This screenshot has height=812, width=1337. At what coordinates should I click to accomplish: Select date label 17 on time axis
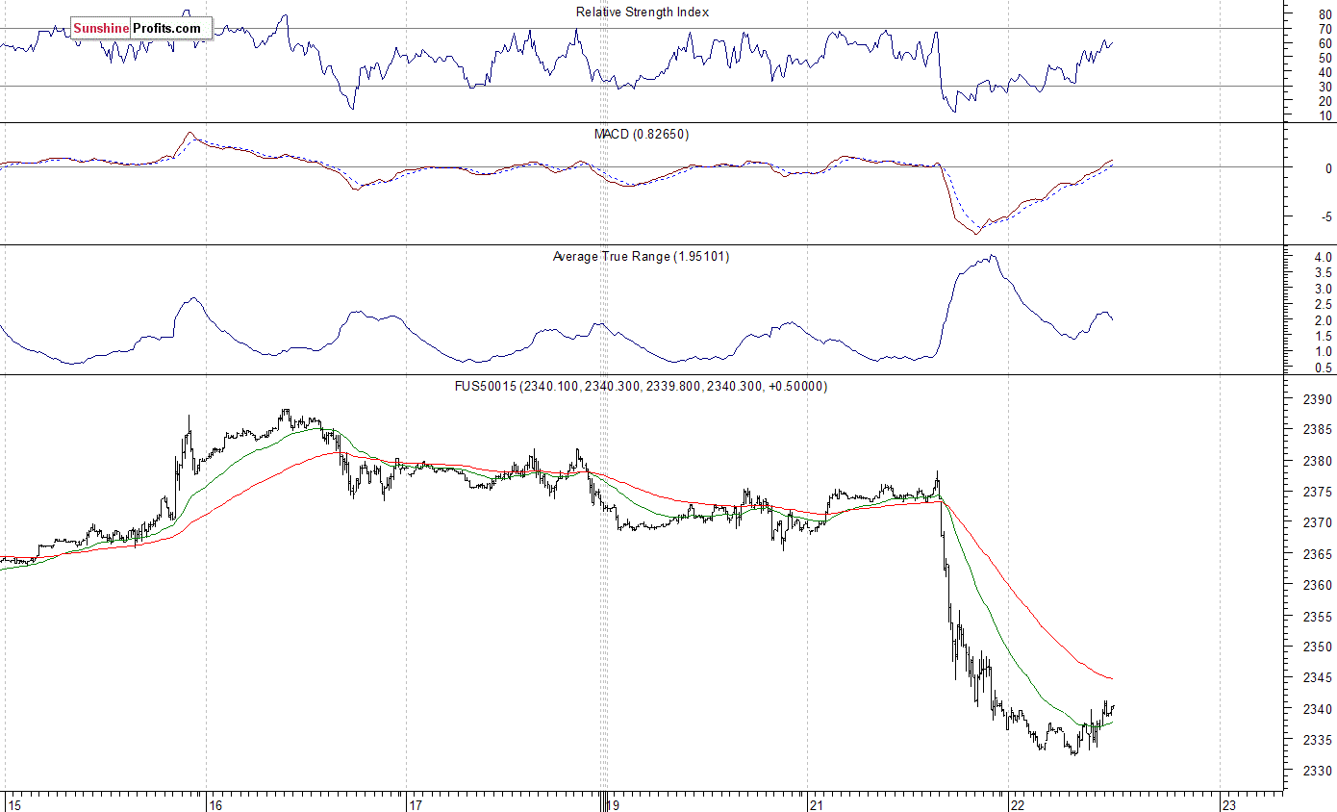tap(415, 804)
